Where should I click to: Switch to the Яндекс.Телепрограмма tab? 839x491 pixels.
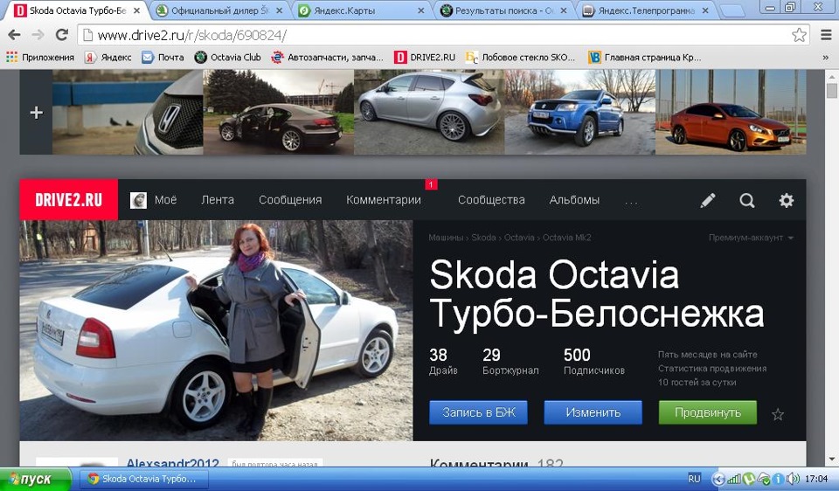coord(645,10)
